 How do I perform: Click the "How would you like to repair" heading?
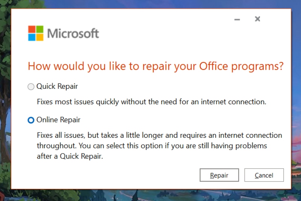[x=98, y=67]
